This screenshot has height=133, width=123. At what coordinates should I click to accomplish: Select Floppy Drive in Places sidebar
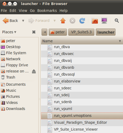19,65
